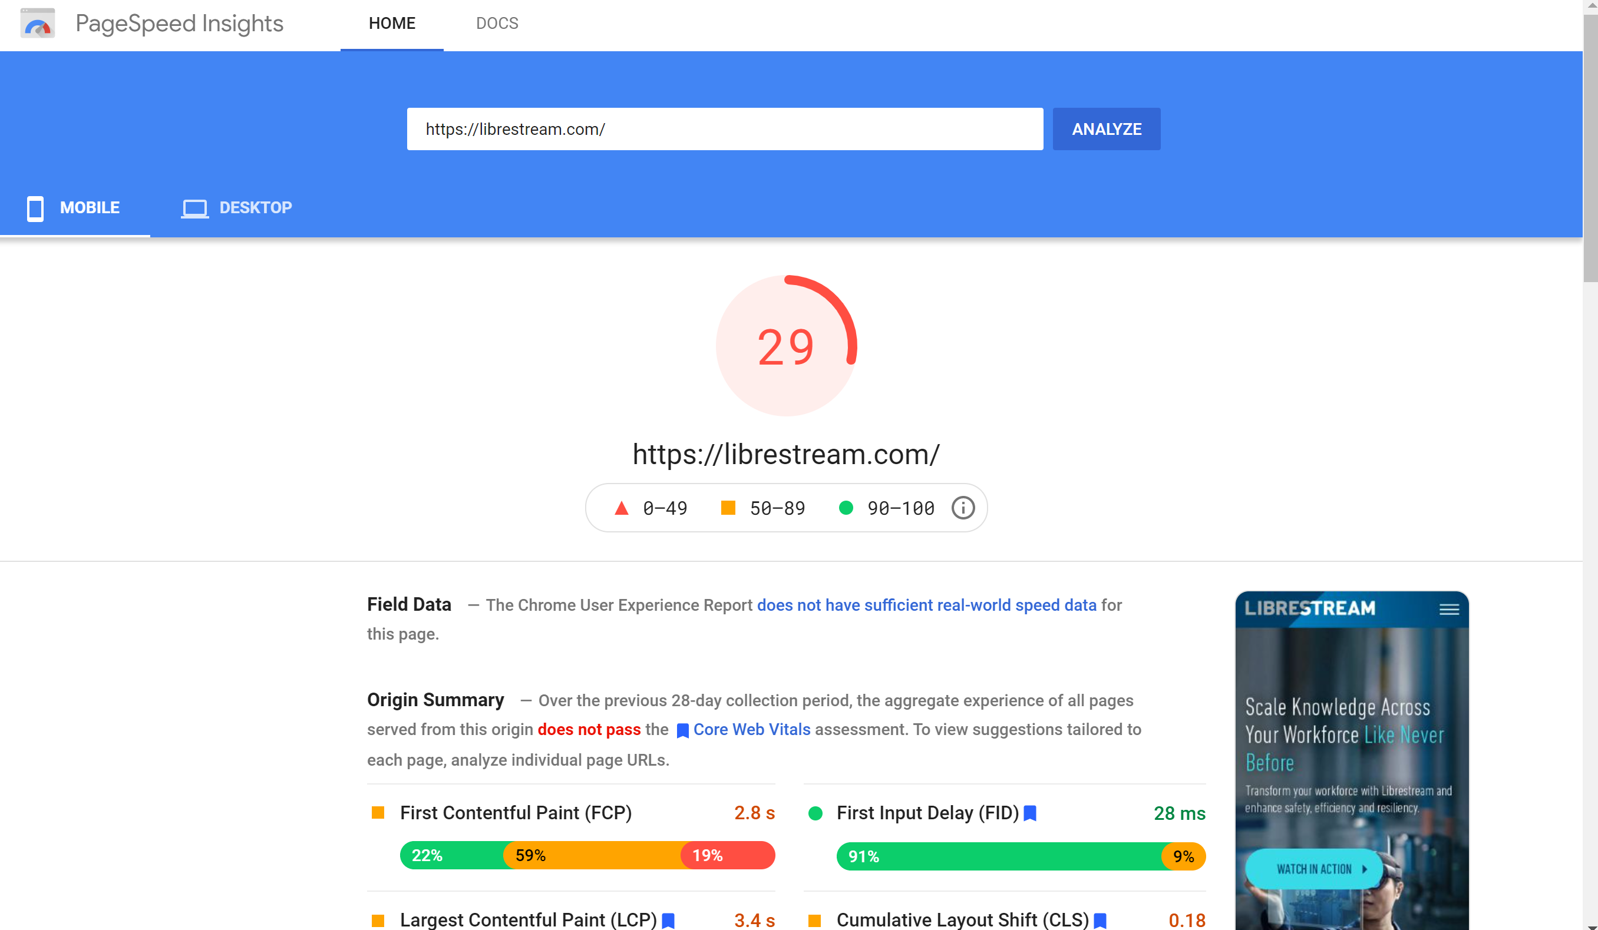Click the bookmark icon beside First Input Delay
1598x930 pixels.
coord(1030,813)
